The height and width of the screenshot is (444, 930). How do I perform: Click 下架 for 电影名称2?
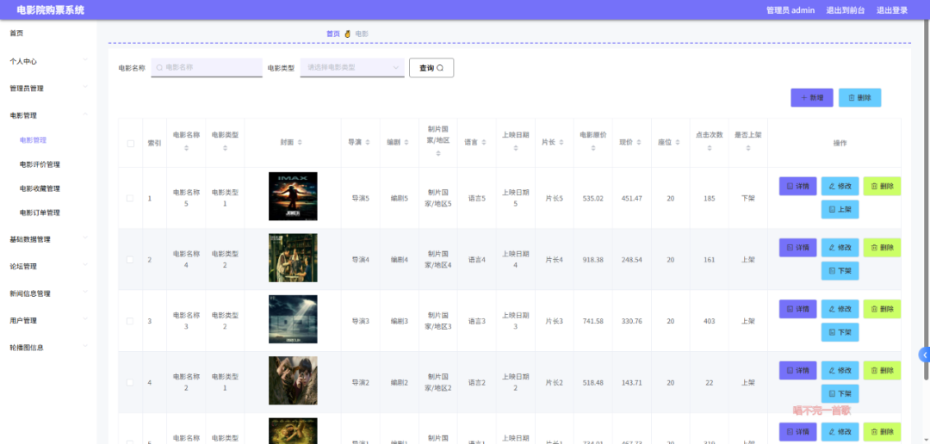tap(840, 393)
